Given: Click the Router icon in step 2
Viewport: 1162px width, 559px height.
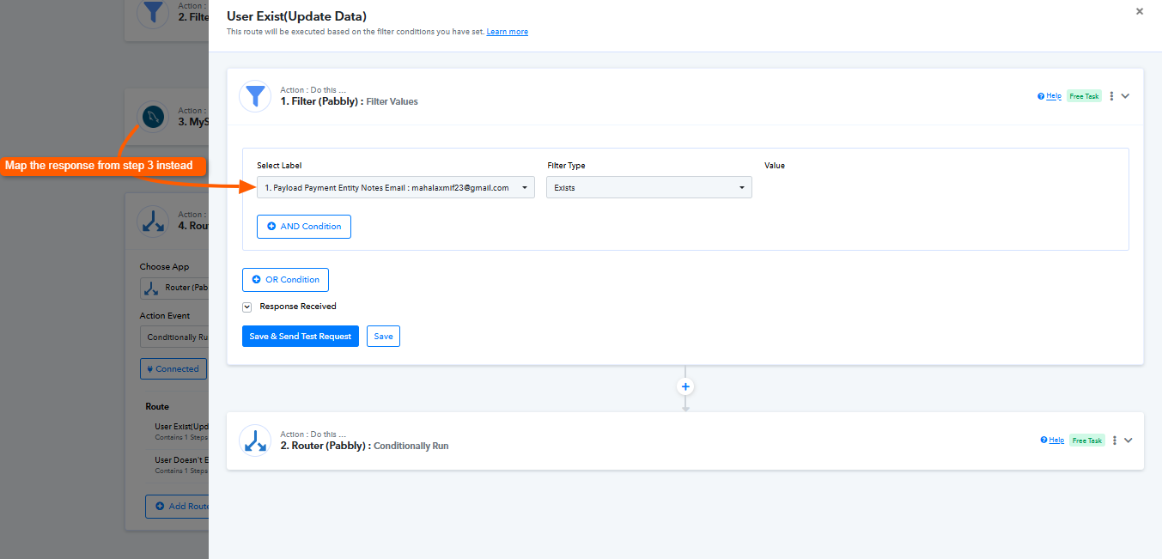Looking at the screenshot, I should [x=255, y=441].
